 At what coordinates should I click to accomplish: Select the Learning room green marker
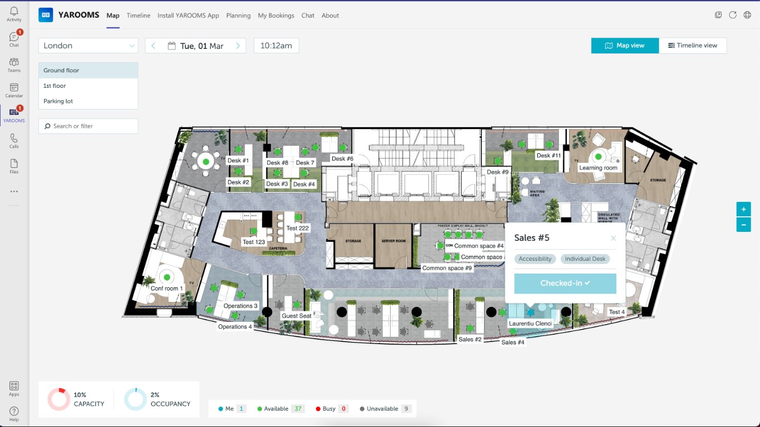coord(598,157)
